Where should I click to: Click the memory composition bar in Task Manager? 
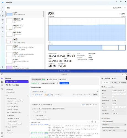point(87,48)
